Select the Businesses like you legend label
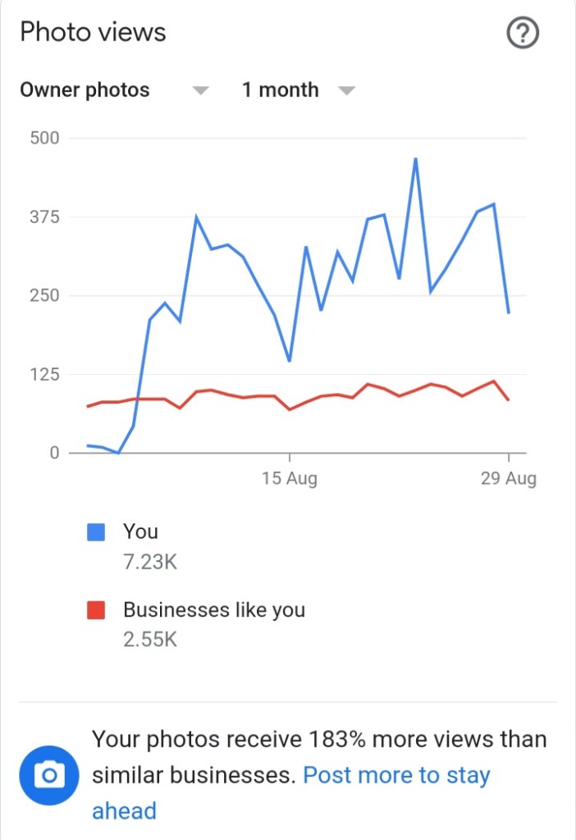Viewport: 576px width, 840px height. point(214,610)
